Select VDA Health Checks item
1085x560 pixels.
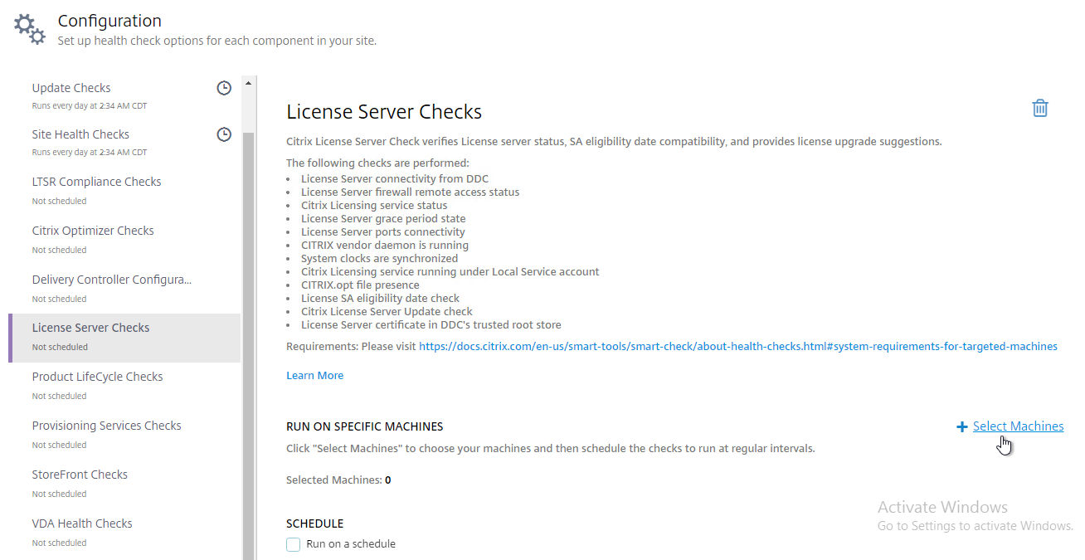(124, 533)
